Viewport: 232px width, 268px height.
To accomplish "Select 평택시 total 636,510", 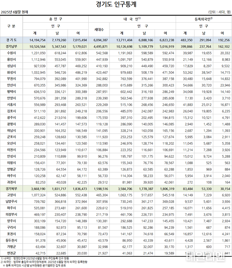I will [40, 92].
